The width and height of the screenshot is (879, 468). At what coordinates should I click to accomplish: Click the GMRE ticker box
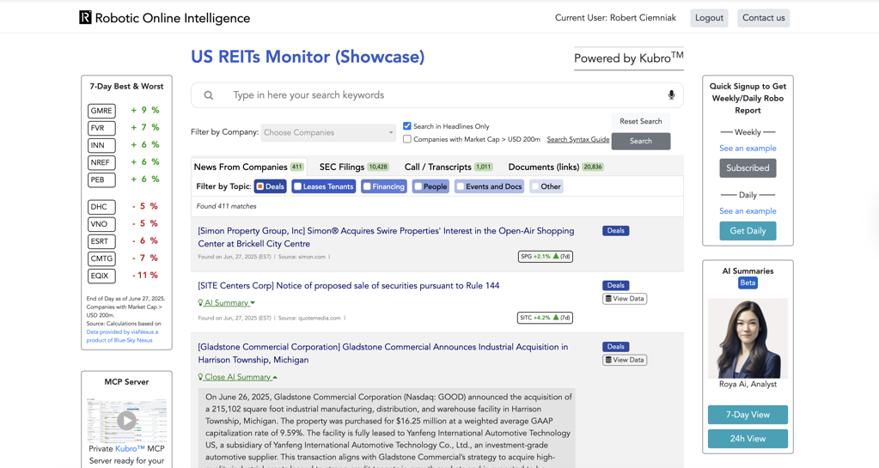point(101,111)
